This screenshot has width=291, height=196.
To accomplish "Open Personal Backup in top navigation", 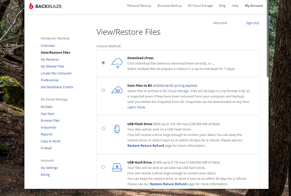I will click(x=139, y=5).
